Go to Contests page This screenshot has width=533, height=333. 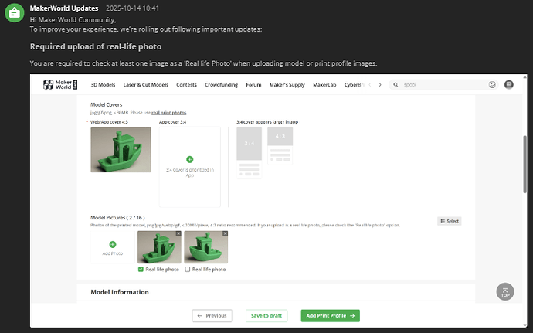pyautogui.click(x=186, y=85)
